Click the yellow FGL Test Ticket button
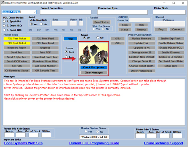Image resolution: width=188 pixels, height=147 pixels. coord(17,38)
